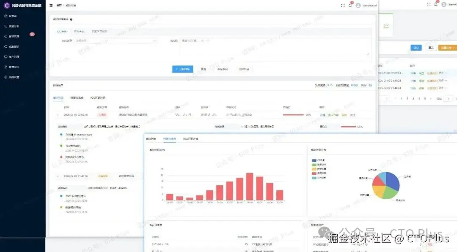This screenshot has height=252, width=457.
Task: Click the blue query button in back window
Action: [416, 48]
